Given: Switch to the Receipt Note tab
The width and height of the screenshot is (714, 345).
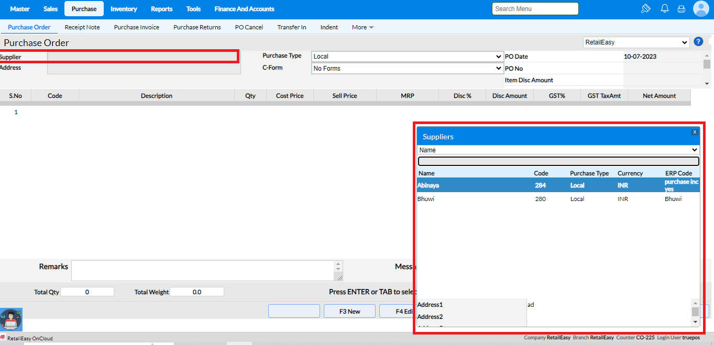Looking at the screenshot, I should click(x=82, y=27).
